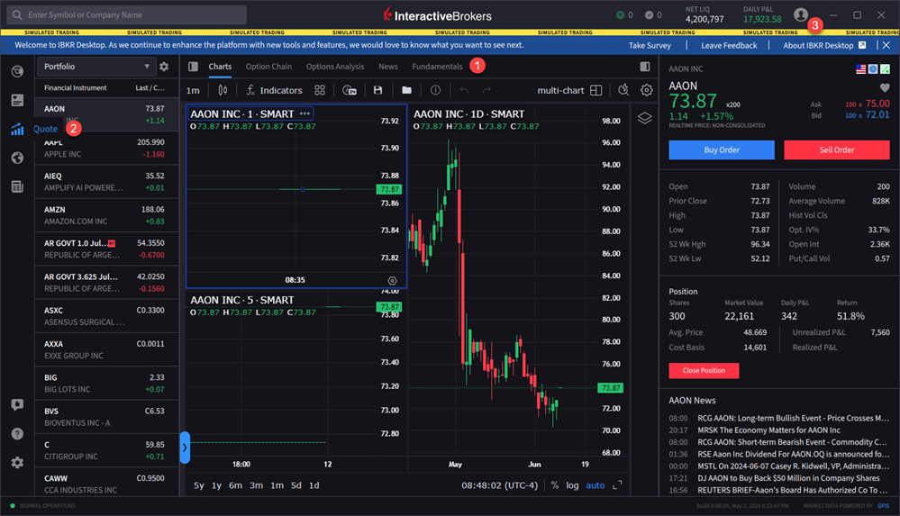Image resolution: width=900 pixels, height=516 pixels.
Task: Open the Portfolio dropdown selector
Action: click(x=95, y=67)
